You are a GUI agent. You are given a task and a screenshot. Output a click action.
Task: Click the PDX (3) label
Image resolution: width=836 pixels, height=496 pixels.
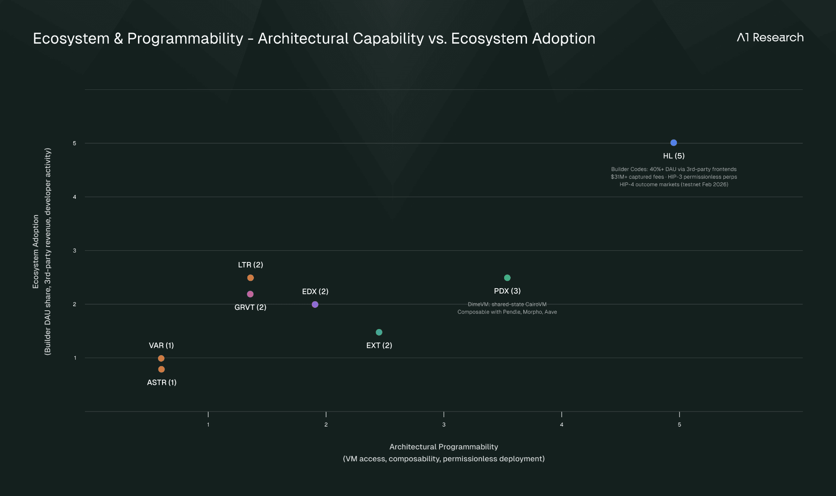coord(507,291)
